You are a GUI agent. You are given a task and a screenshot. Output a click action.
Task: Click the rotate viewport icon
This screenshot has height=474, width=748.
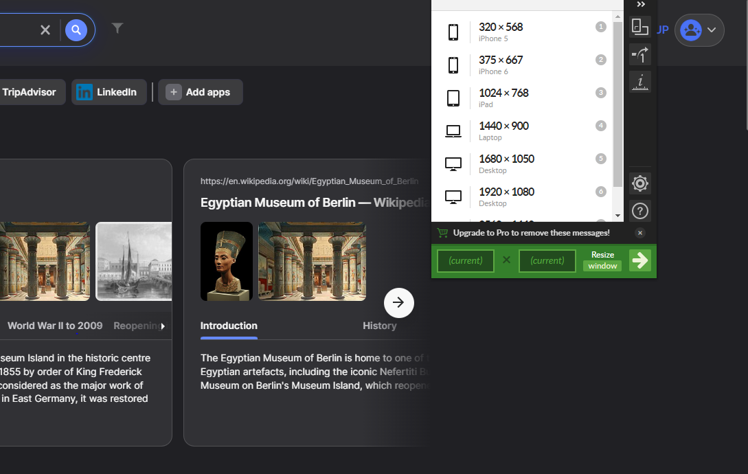(639, 54)
